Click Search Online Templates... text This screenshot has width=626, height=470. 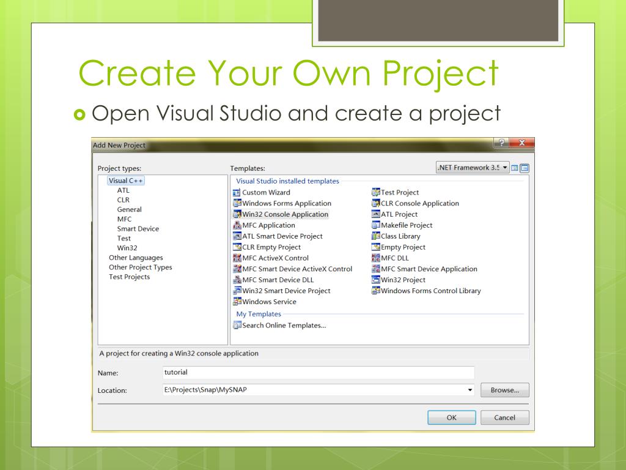[x=284, y=326]
